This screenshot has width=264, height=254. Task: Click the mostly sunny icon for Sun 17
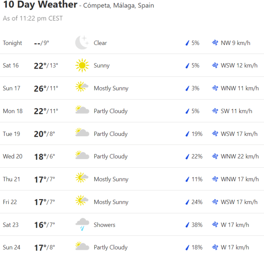tap(82, 88)
